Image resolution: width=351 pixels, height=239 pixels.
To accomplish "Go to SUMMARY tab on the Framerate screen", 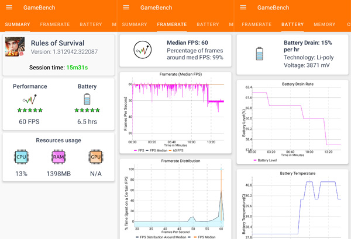I will coord(135,24).
